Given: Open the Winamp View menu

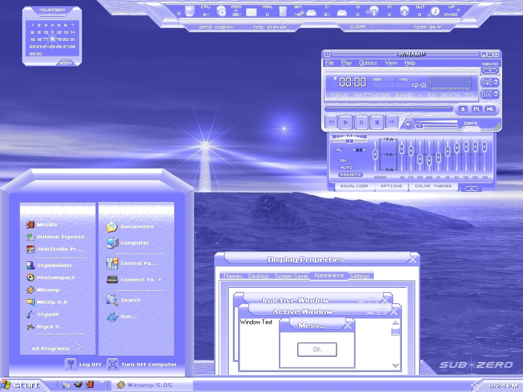Looking at the screenshot, I should coord(391,63).
